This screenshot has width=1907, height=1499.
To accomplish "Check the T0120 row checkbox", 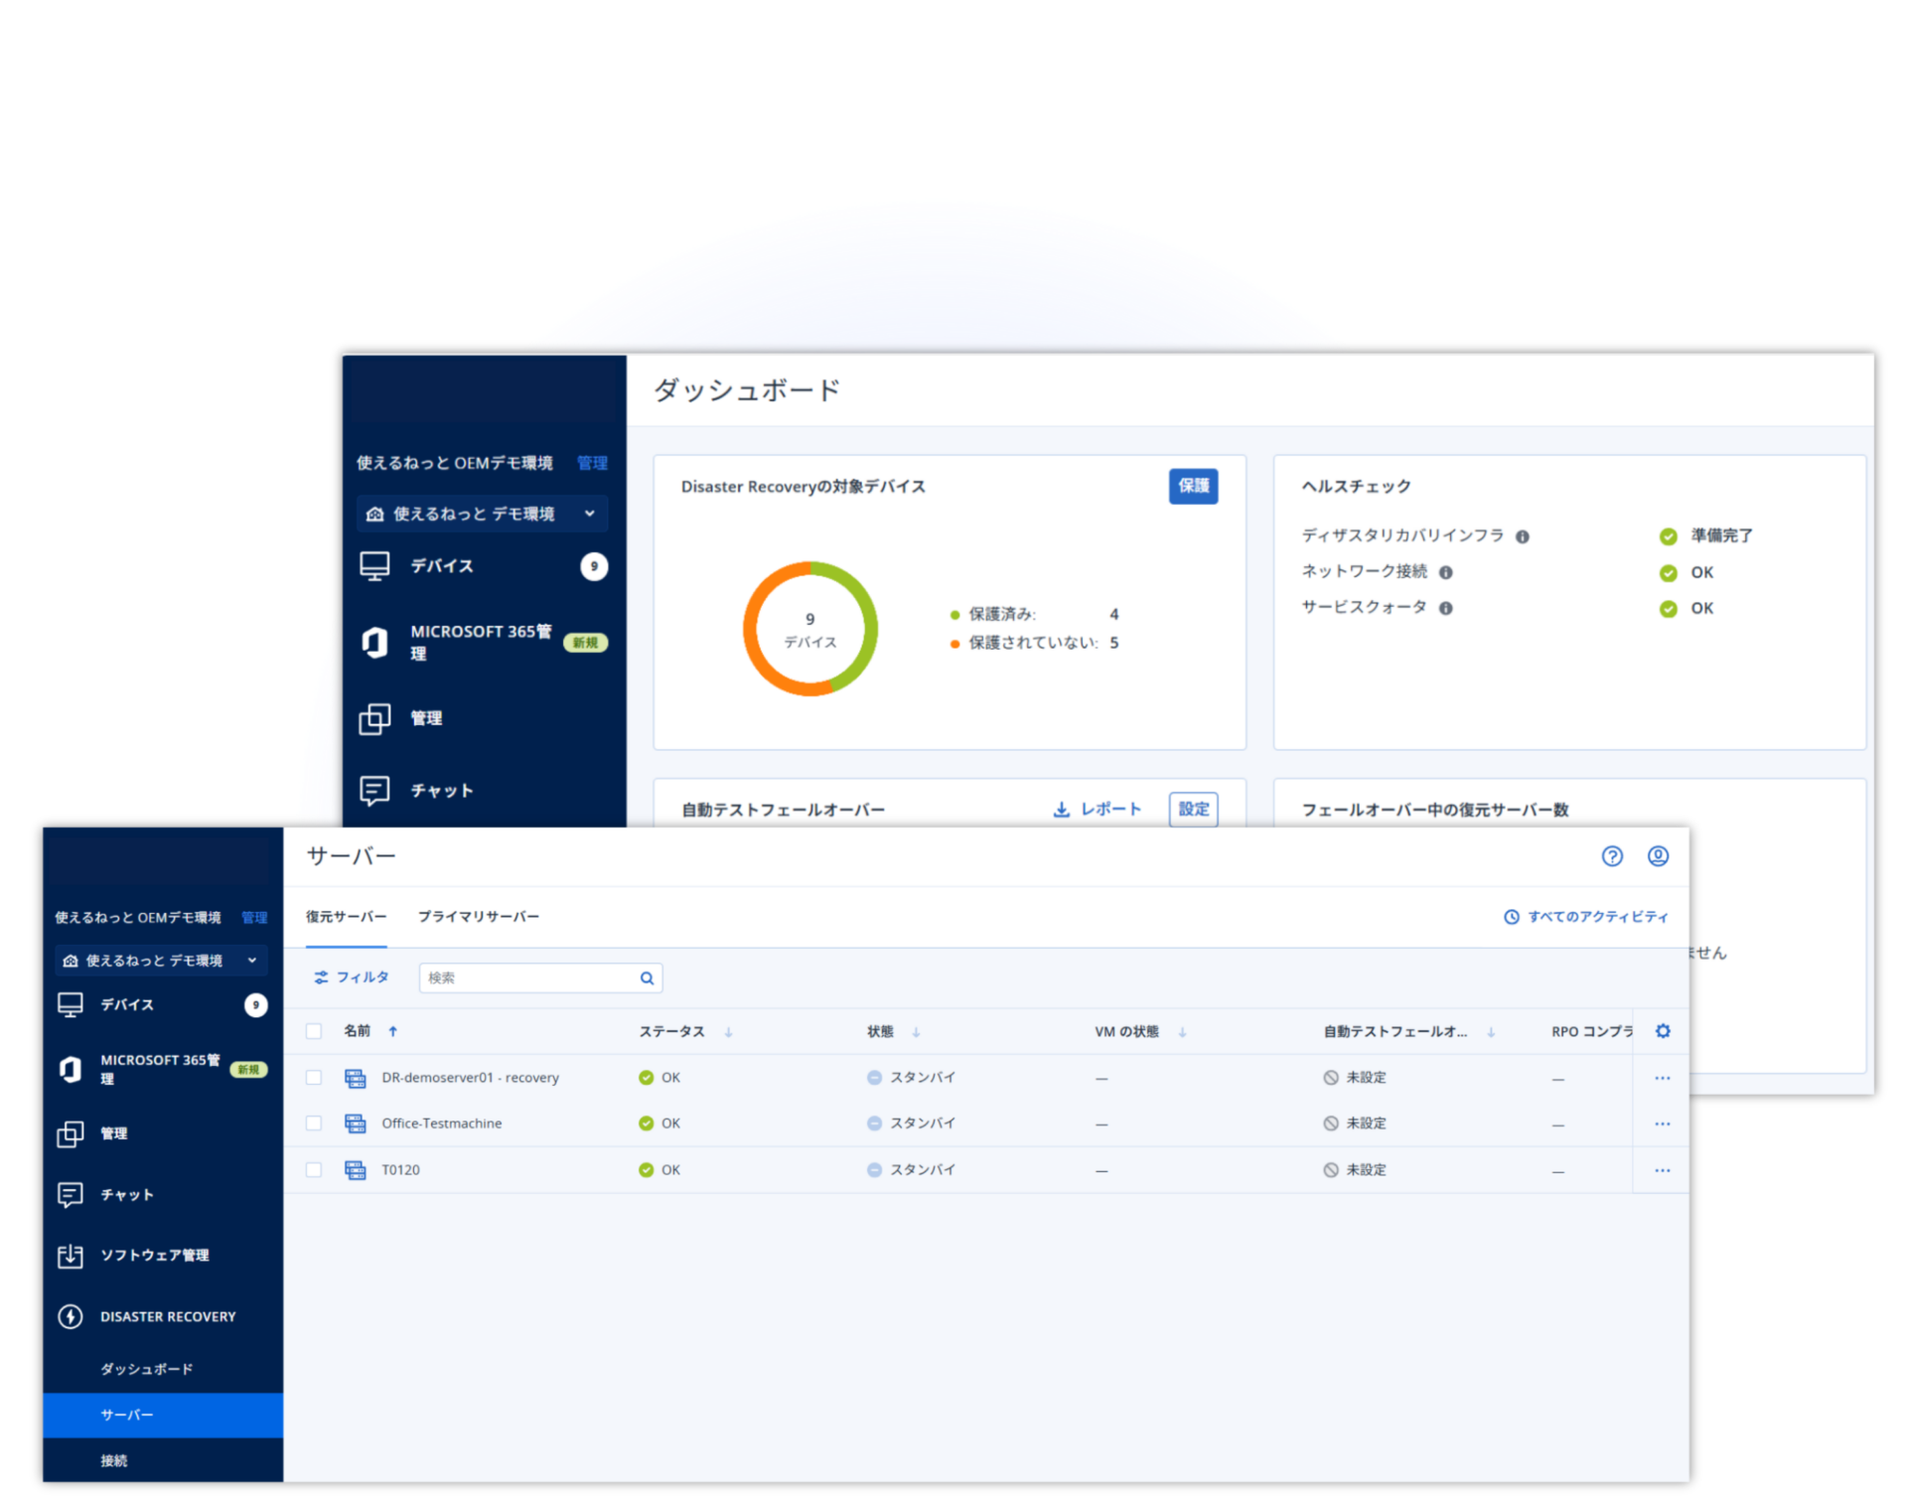I will pyautogui.click(x=314, y=1170).
